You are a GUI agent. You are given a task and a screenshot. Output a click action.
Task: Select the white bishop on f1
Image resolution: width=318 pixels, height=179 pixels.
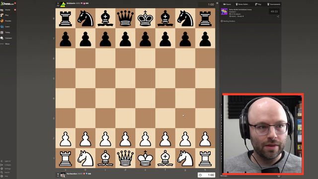coord(165,158)
